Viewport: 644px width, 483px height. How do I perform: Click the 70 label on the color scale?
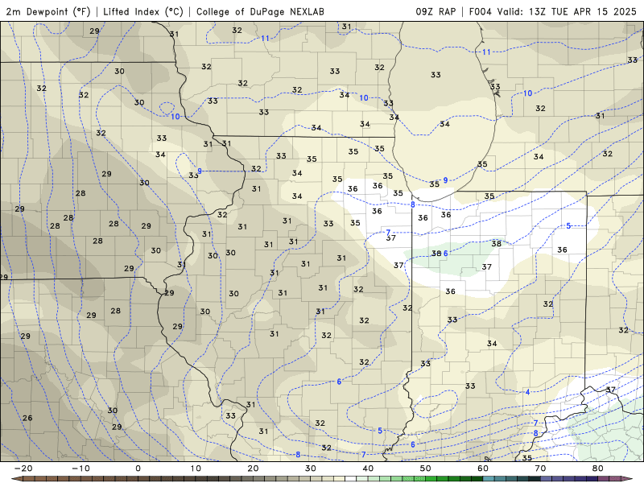tap(540, 469)
